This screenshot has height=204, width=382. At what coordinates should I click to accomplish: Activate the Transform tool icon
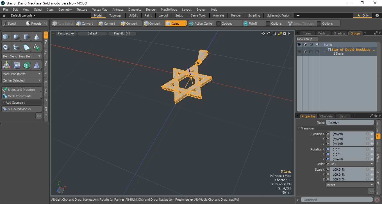click(6, 65)
